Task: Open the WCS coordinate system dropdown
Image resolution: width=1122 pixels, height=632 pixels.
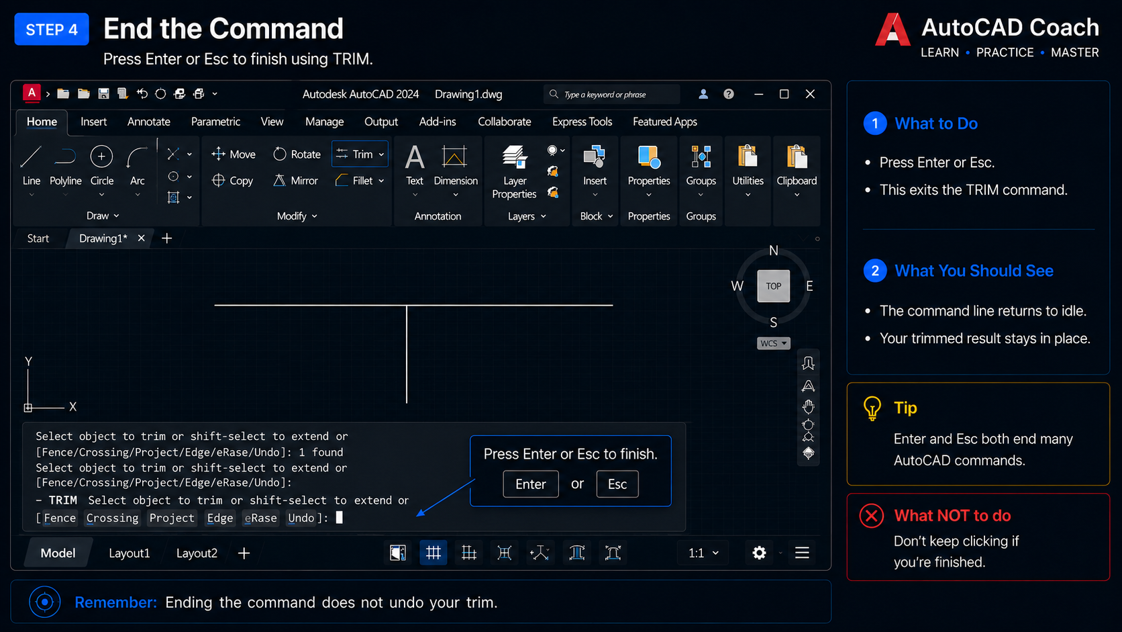Action: click(774, 343)
